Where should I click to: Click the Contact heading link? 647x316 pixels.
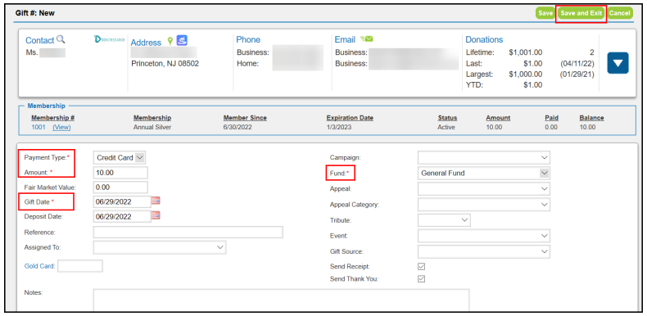pyautogui.click(x=39, y=40)
